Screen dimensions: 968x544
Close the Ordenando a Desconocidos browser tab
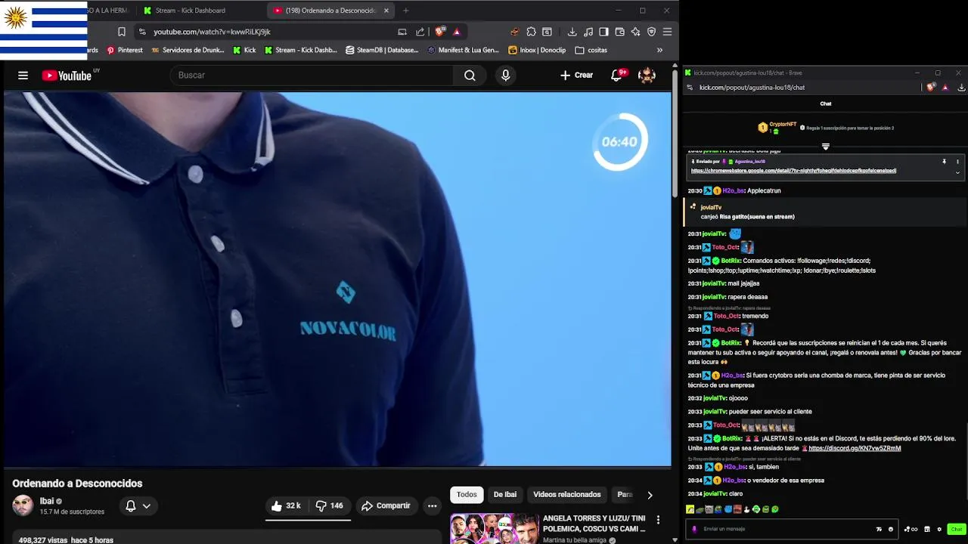click(x=386, y=11)
